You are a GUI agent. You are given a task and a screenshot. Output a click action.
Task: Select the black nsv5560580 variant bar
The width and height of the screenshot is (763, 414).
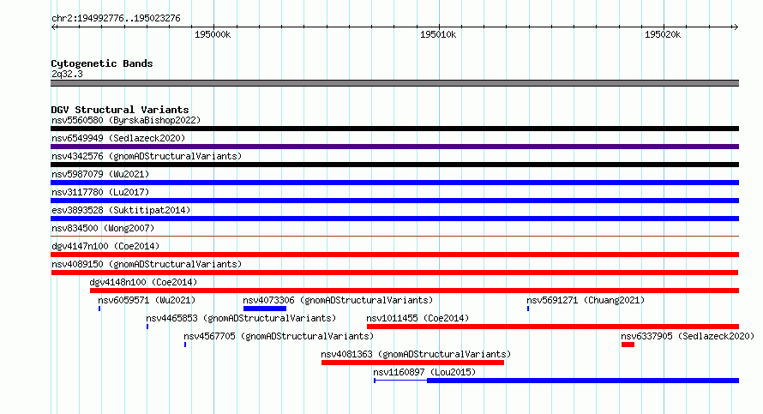tap(394, 129)
